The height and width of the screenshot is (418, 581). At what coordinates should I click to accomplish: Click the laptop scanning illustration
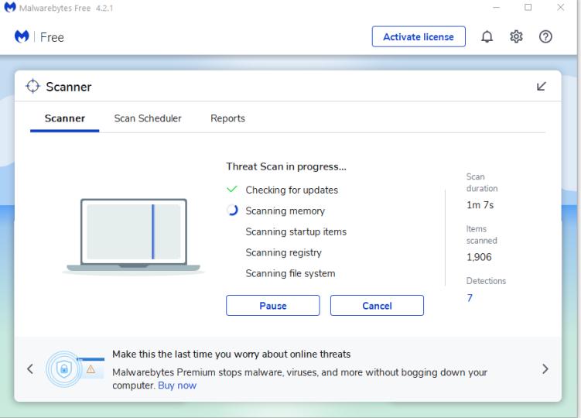tap(133, 236)
